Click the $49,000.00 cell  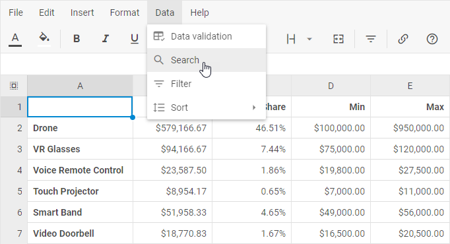(x=331, y=212)
